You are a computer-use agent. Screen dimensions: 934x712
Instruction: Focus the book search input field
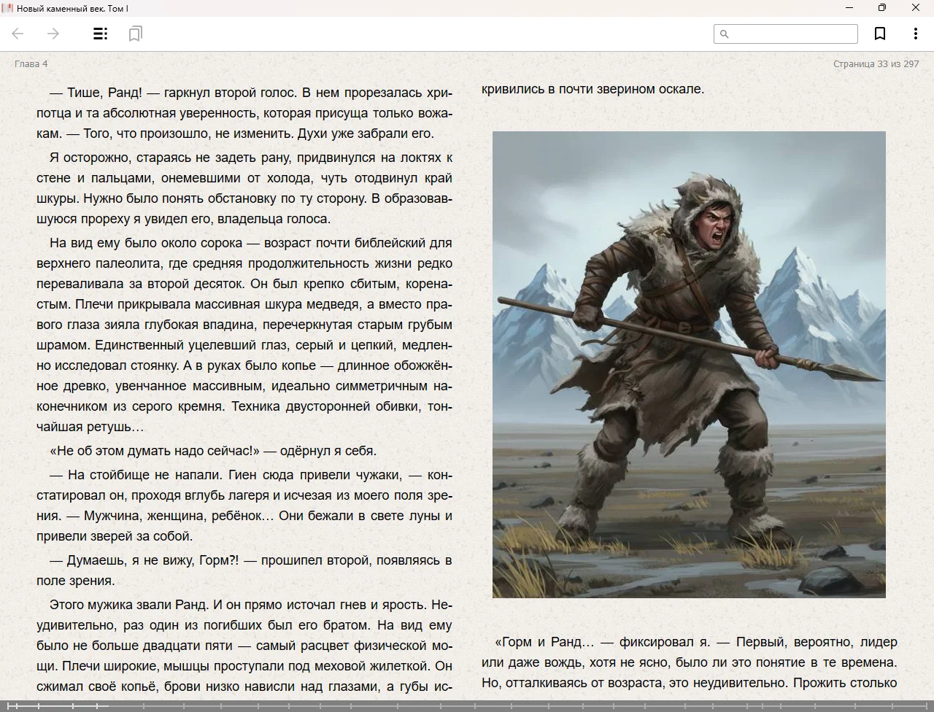coord(792,34)
